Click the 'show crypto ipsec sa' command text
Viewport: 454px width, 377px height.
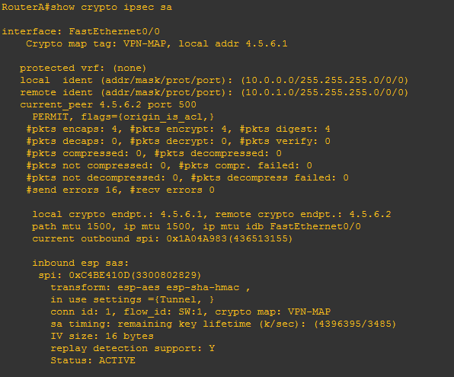pos(111,8)
